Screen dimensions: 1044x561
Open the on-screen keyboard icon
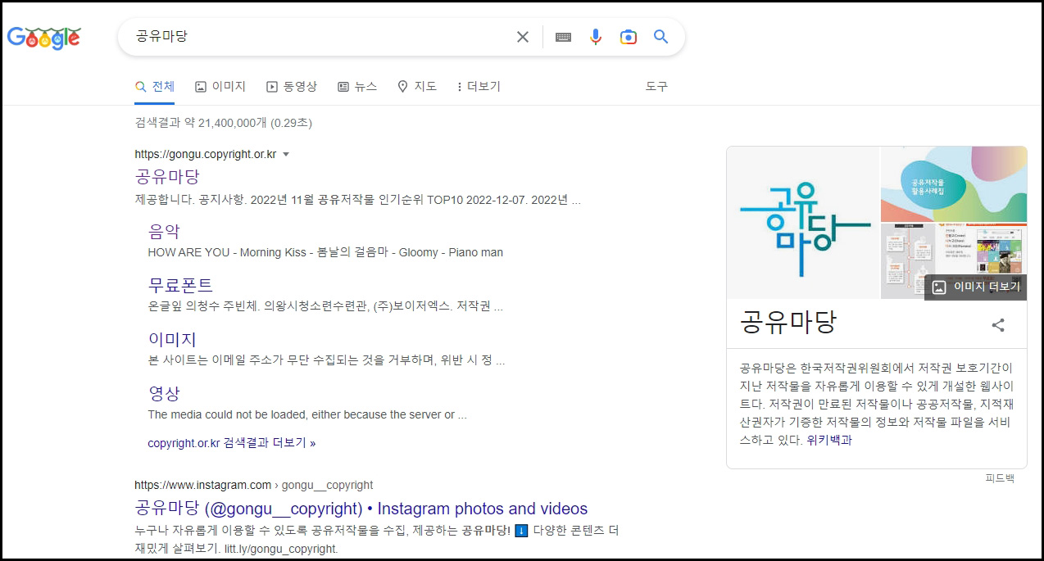pyautogui.click(x=563, y=37)
